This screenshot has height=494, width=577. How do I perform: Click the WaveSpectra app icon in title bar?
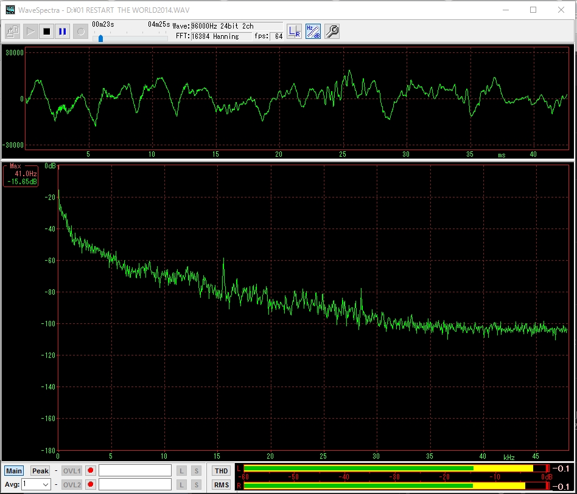(10, 10)
